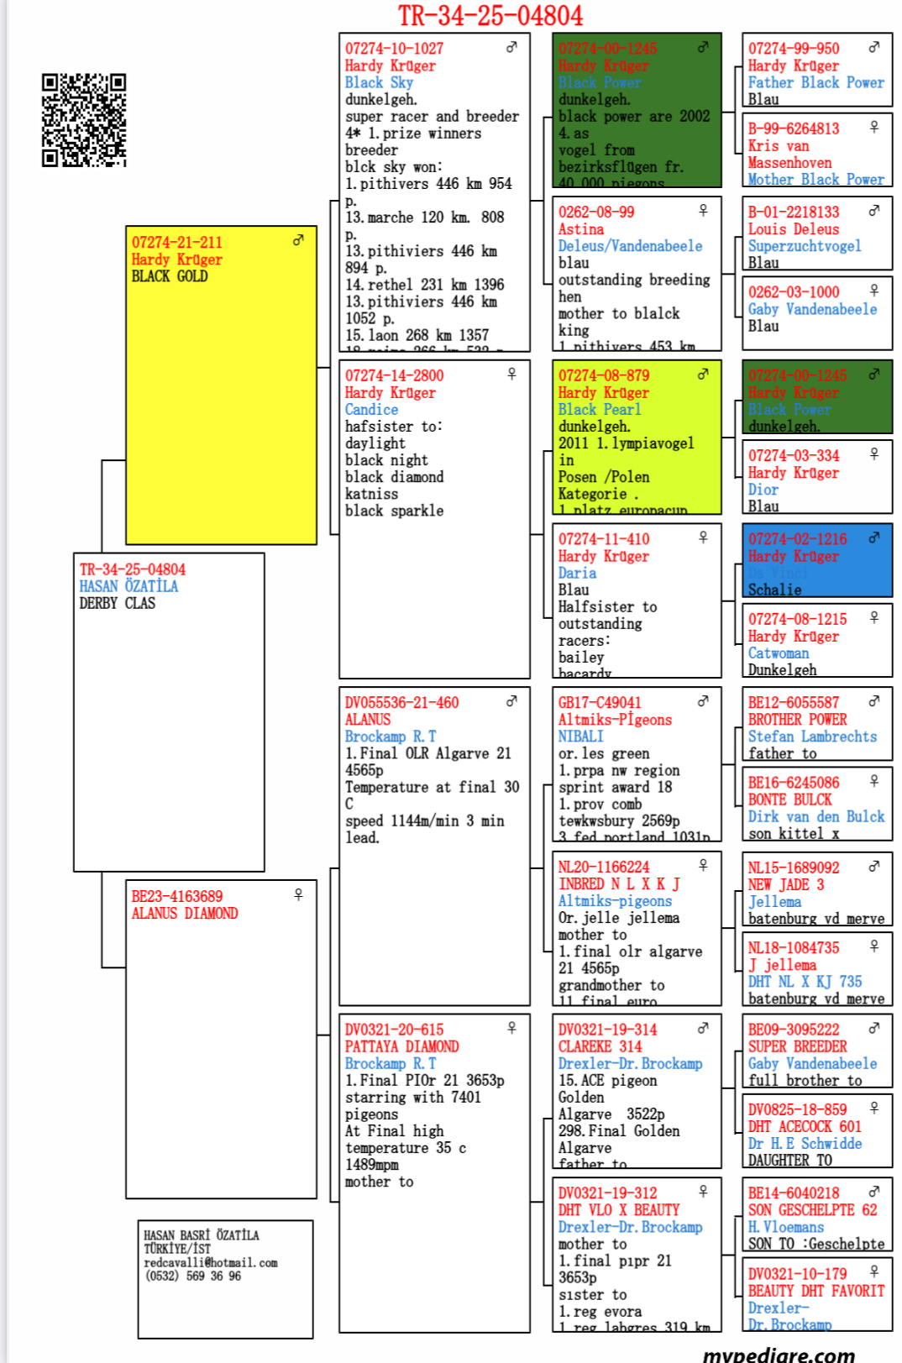Click female symbol in Candice box

coord(511,374)
